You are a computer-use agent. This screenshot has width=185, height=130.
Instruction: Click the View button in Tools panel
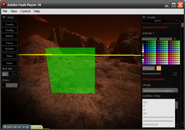9,56
